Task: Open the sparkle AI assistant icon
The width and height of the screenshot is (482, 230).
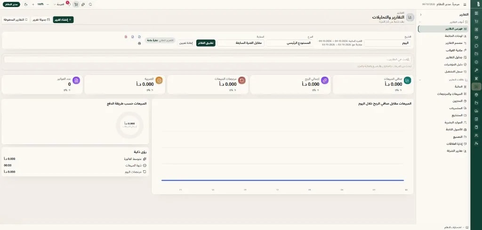Action: [83, 5]
